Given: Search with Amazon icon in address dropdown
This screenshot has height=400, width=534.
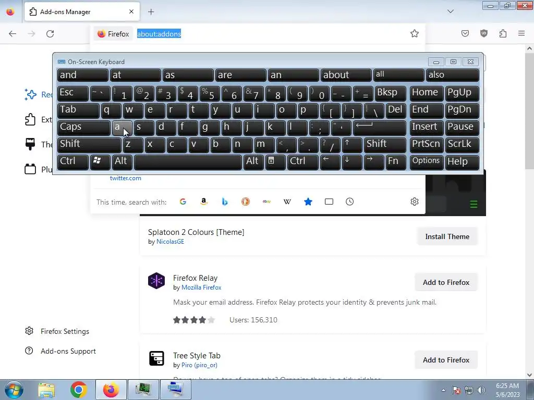Looking at the screenshot, I should (204, 202).
